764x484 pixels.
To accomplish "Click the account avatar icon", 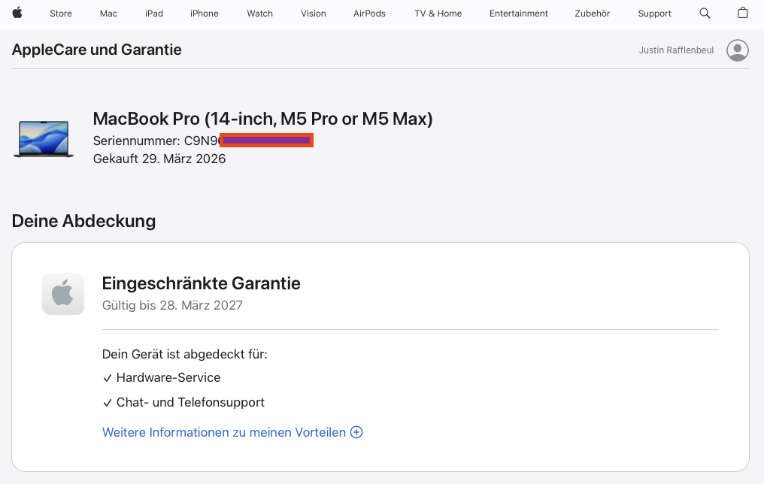I will click(x=737, y=50).
